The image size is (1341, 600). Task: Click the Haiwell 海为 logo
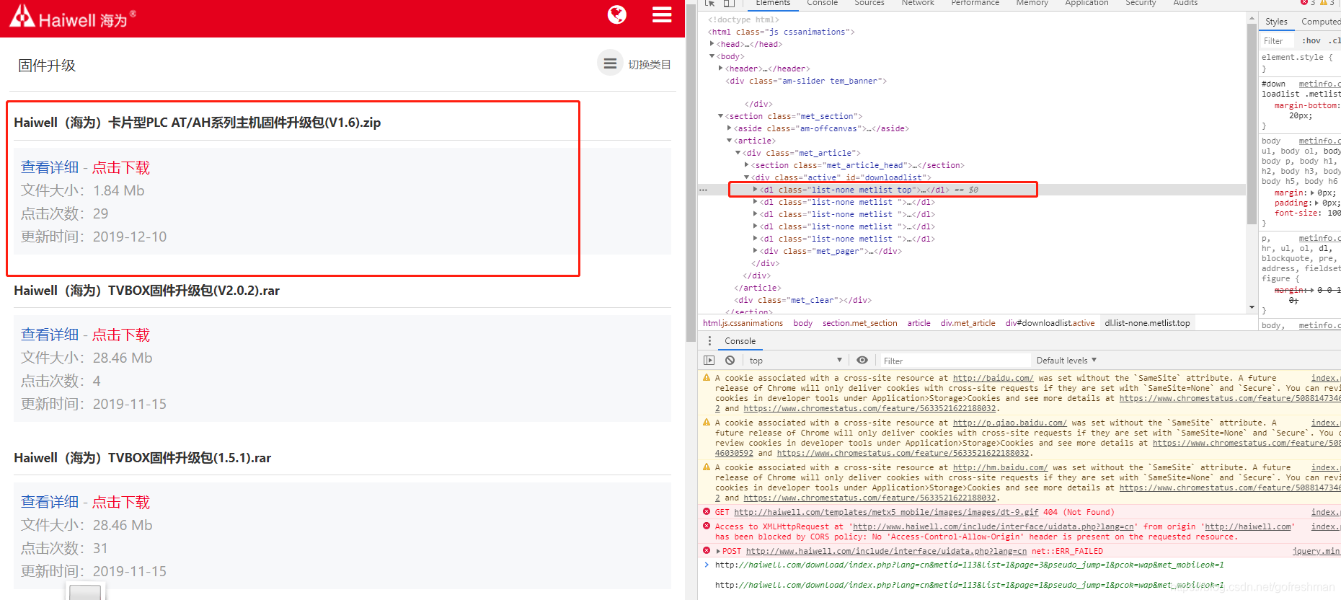point(72,17)
